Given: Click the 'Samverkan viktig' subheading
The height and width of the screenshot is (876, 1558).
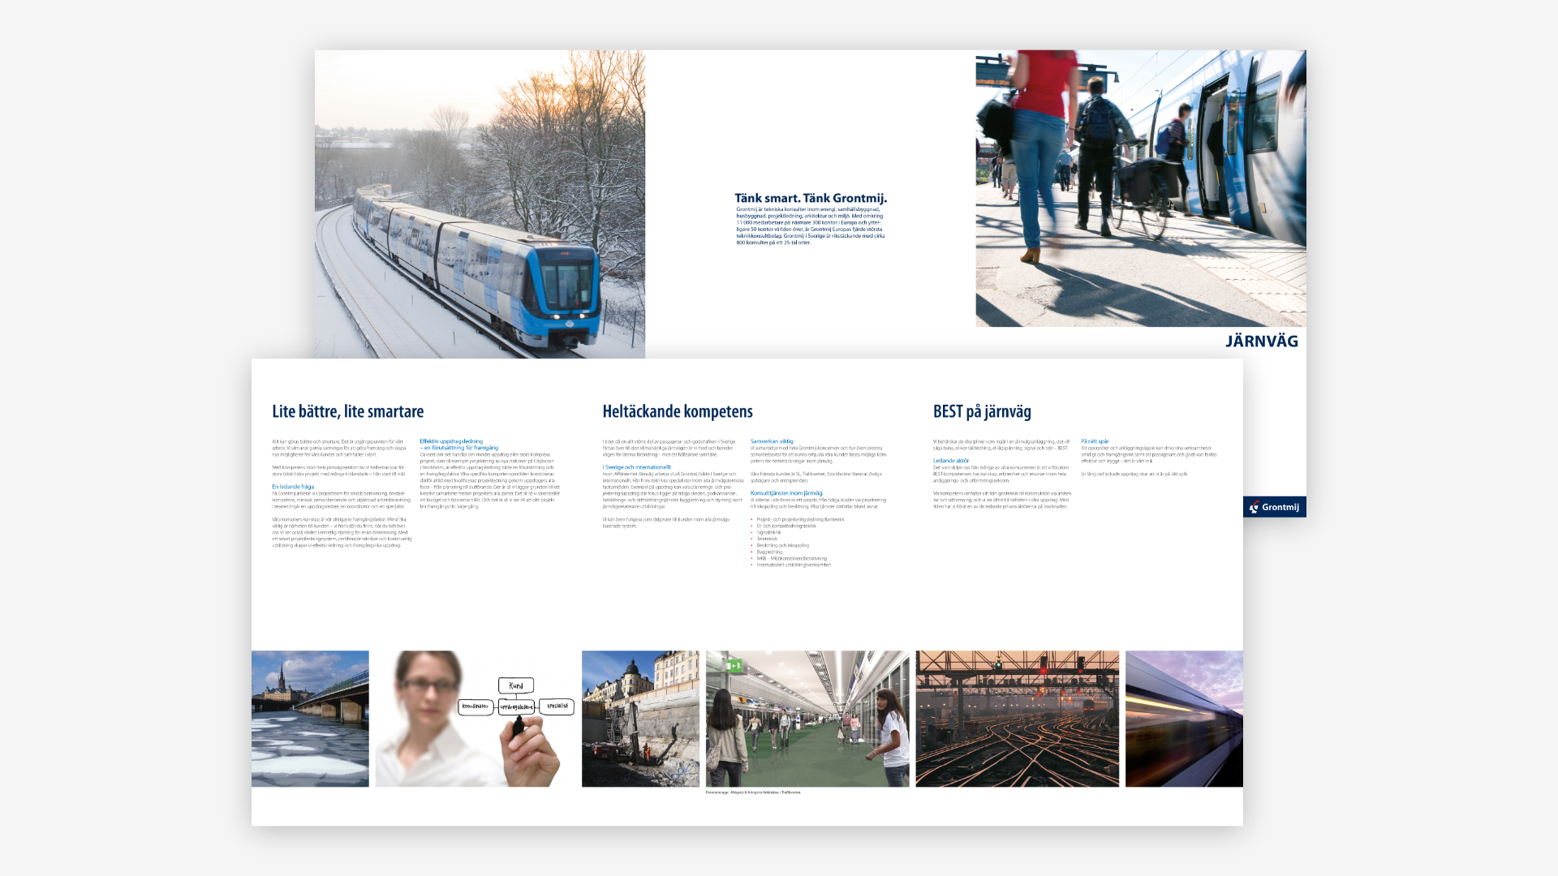Looking at the screenshot, I should click(772, 441).
